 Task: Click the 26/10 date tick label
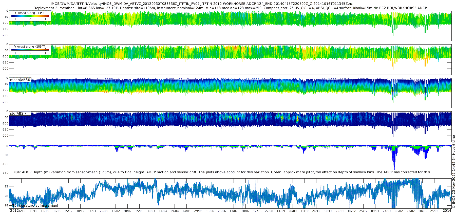[x=316, y=211]
